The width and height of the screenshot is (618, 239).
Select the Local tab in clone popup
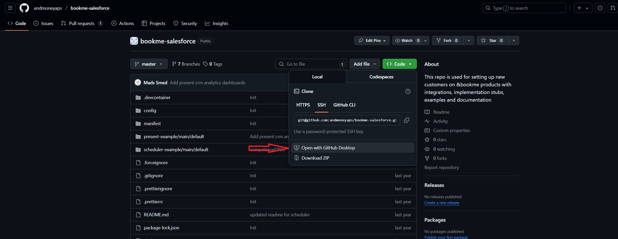click(x=317, y=77)
